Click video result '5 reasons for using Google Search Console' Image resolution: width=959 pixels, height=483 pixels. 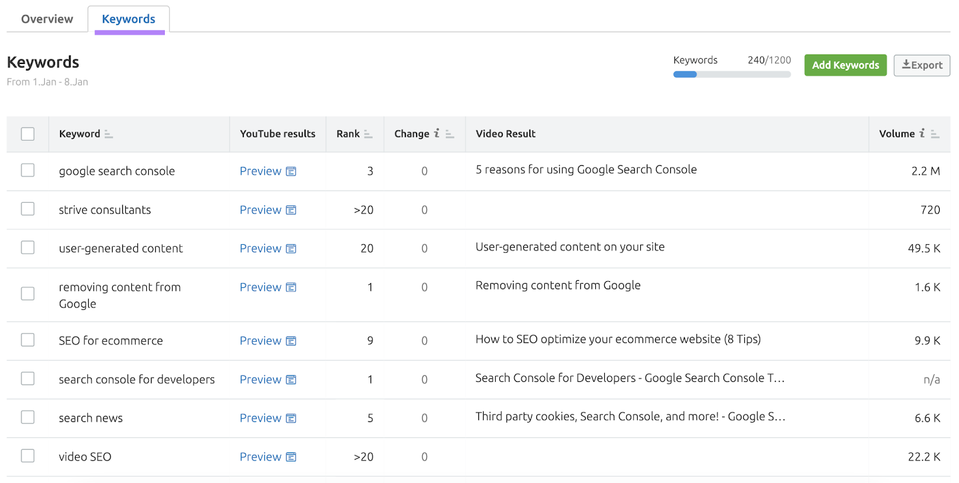point(586,170)
